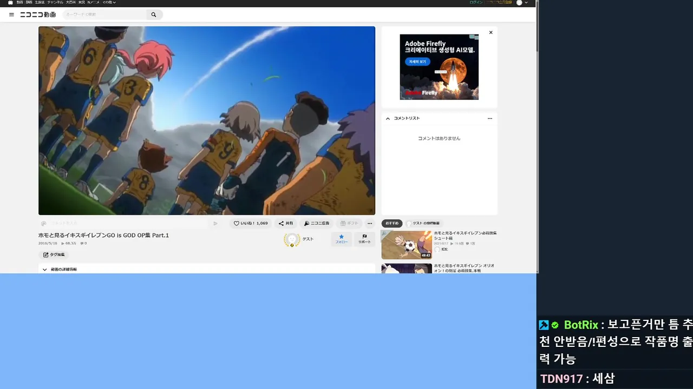Click the ニコニコ広告 button
Screen dimensions: 693x389
[x=317, y=223]
